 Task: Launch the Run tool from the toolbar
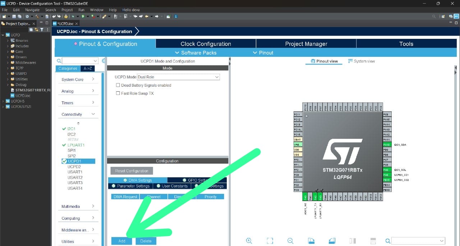point(83,16)
